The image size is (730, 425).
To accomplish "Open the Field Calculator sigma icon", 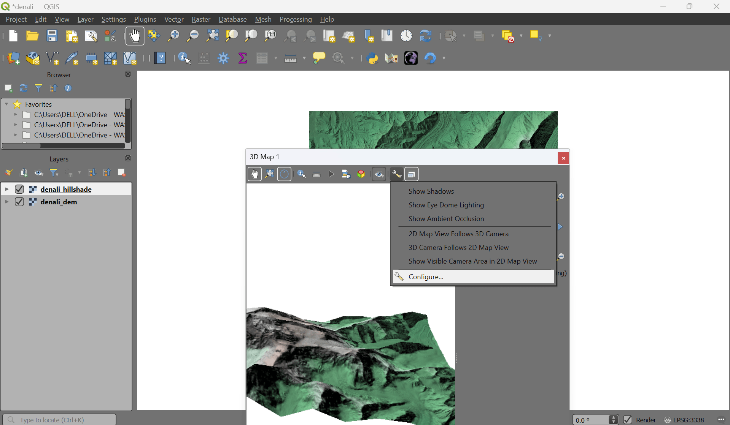I will click(243, 58).
